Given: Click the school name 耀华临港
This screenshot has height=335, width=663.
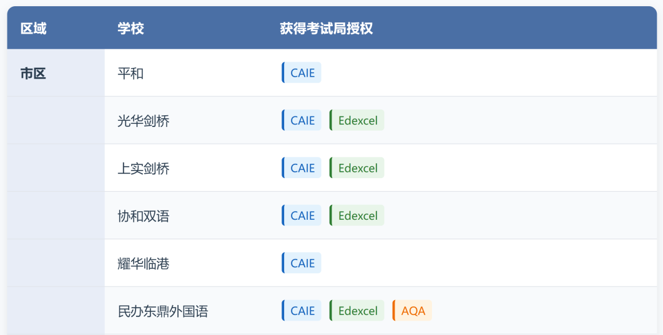Looking at the screenshot, I should [144, 263].
